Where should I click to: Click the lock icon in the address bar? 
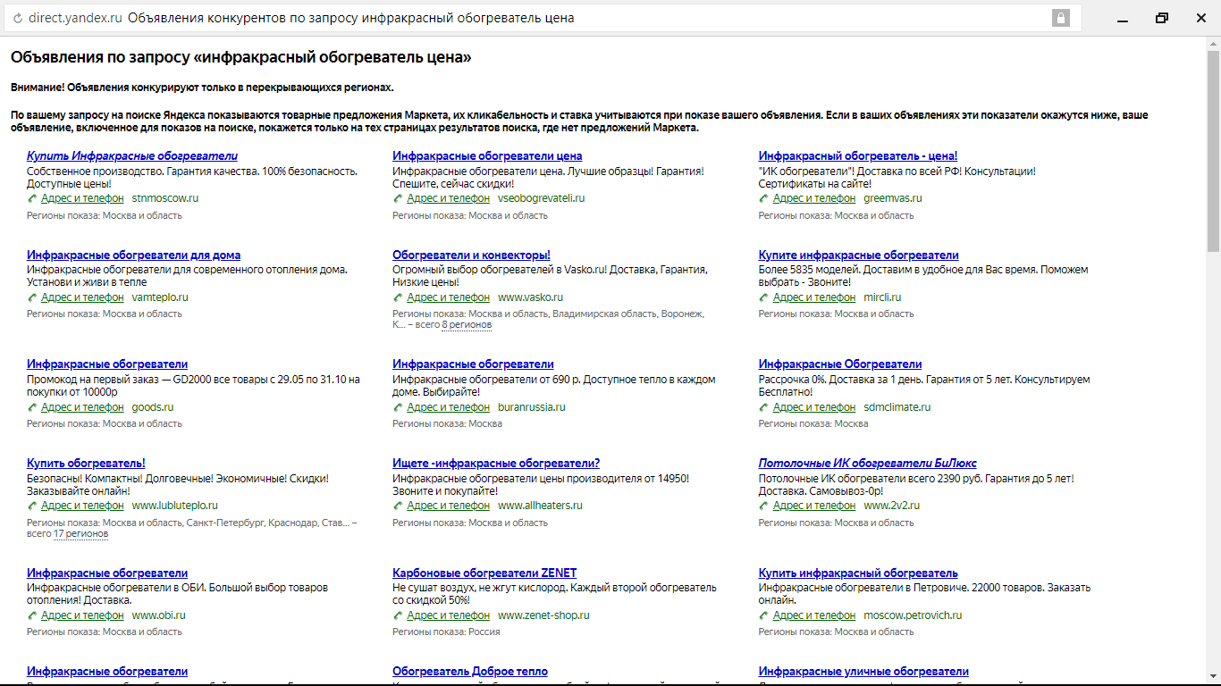(1060, 18)
